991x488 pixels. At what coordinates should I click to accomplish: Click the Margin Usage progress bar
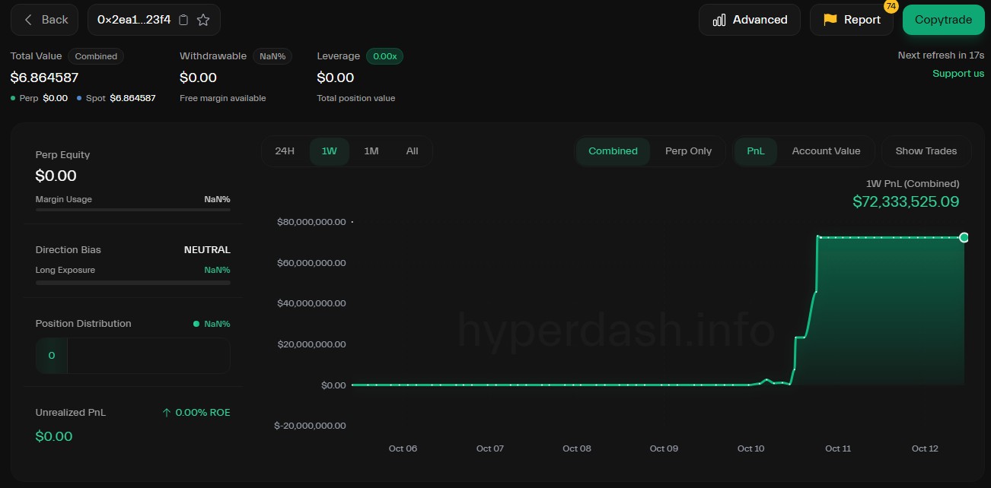(132, 209)
